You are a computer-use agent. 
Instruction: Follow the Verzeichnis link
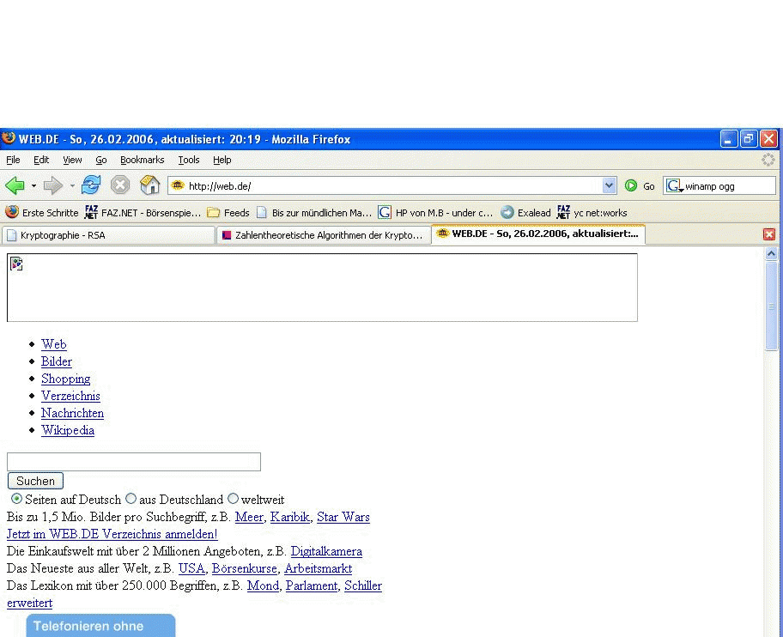(70, 396)
